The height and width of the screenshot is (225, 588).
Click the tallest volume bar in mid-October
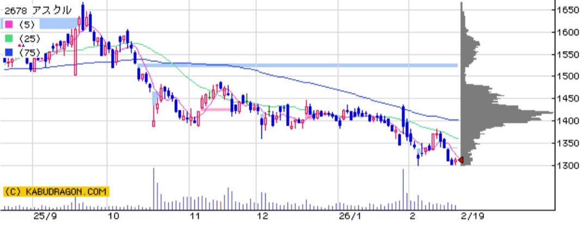click(154, 188)
